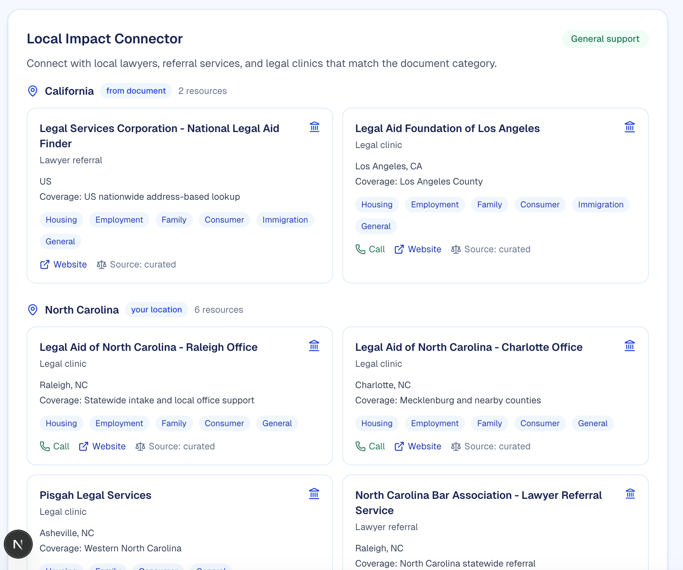Click the '6 resources' count label
683x570 pixels.
pos(219,310)
